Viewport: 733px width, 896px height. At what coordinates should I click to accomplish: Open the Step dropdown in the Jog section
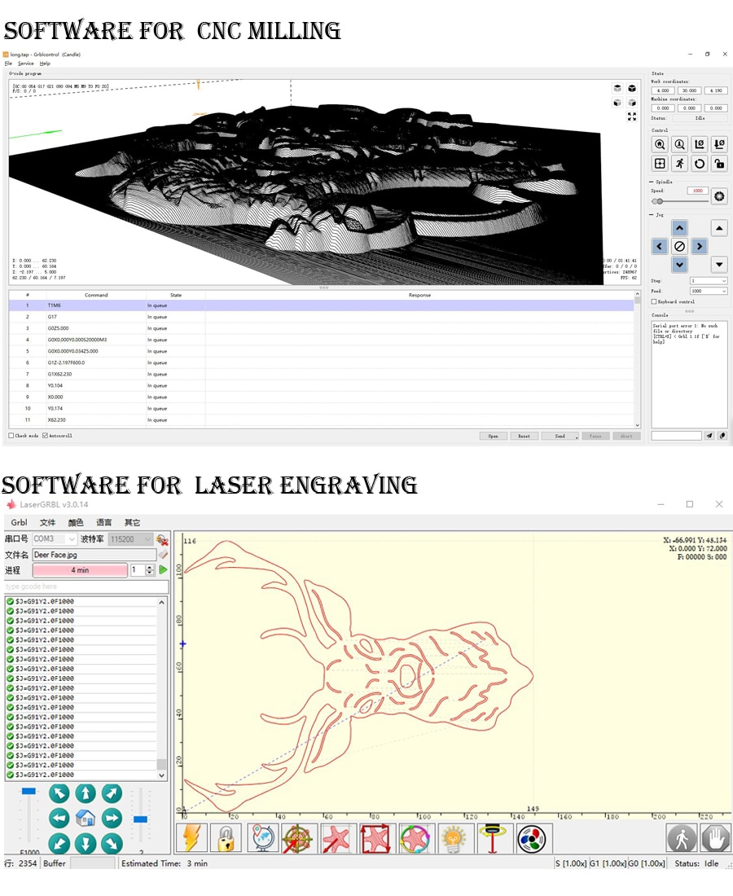pyautogui.click(x=709, y=281)
